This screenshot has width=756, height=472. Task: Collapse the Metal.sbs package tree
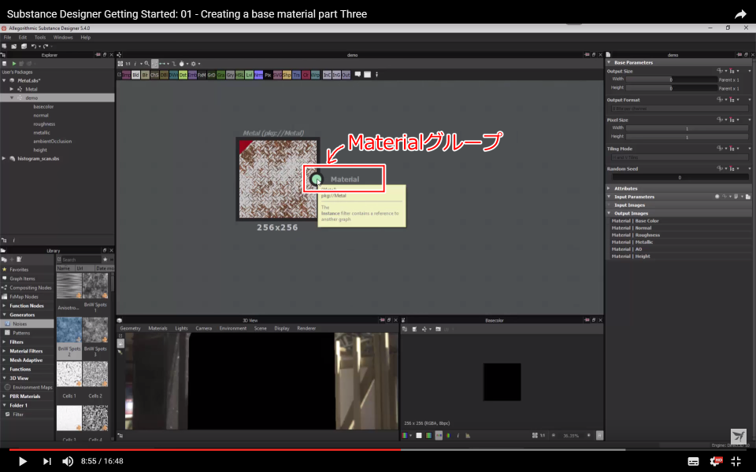5,80
